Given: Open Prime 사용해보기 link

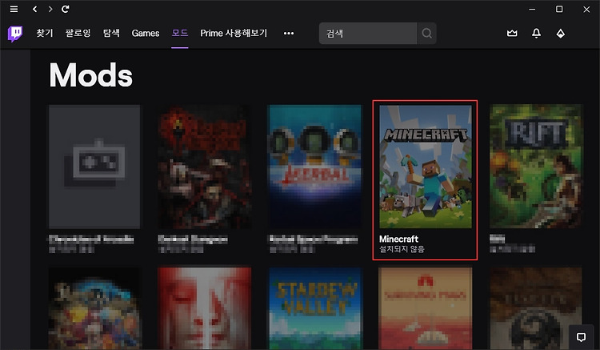Looking at the screenshot, I should tap(234, 34).
